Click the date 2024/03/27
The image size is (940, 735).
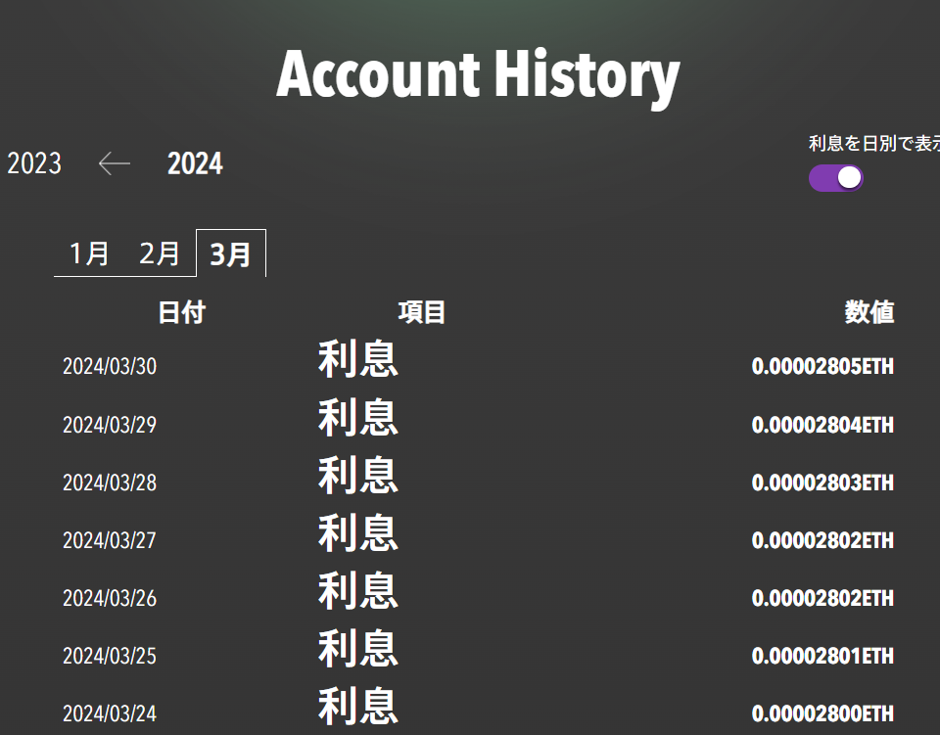(x=110, y=540)
